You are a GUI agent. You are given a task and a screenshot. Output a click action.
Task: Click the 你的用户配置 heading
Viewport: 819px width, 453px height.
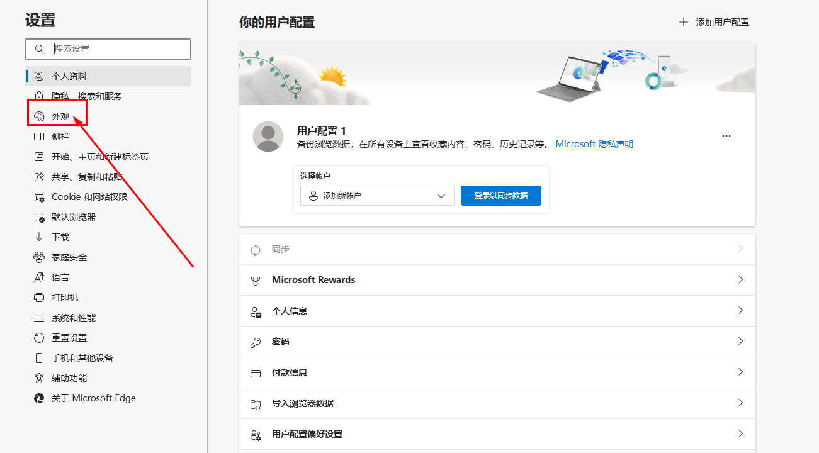(277, 22)
